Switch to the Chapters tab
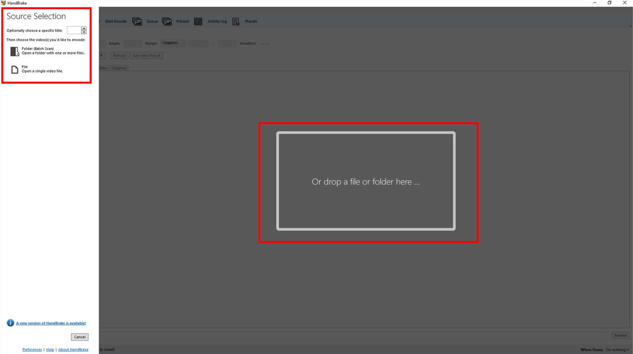The height and width of the screenshot is (354, 633). 119,68
